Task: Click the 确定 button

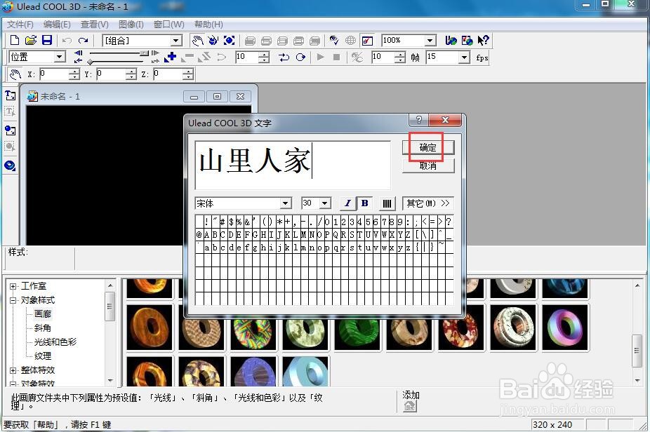Action: (428, 147)
